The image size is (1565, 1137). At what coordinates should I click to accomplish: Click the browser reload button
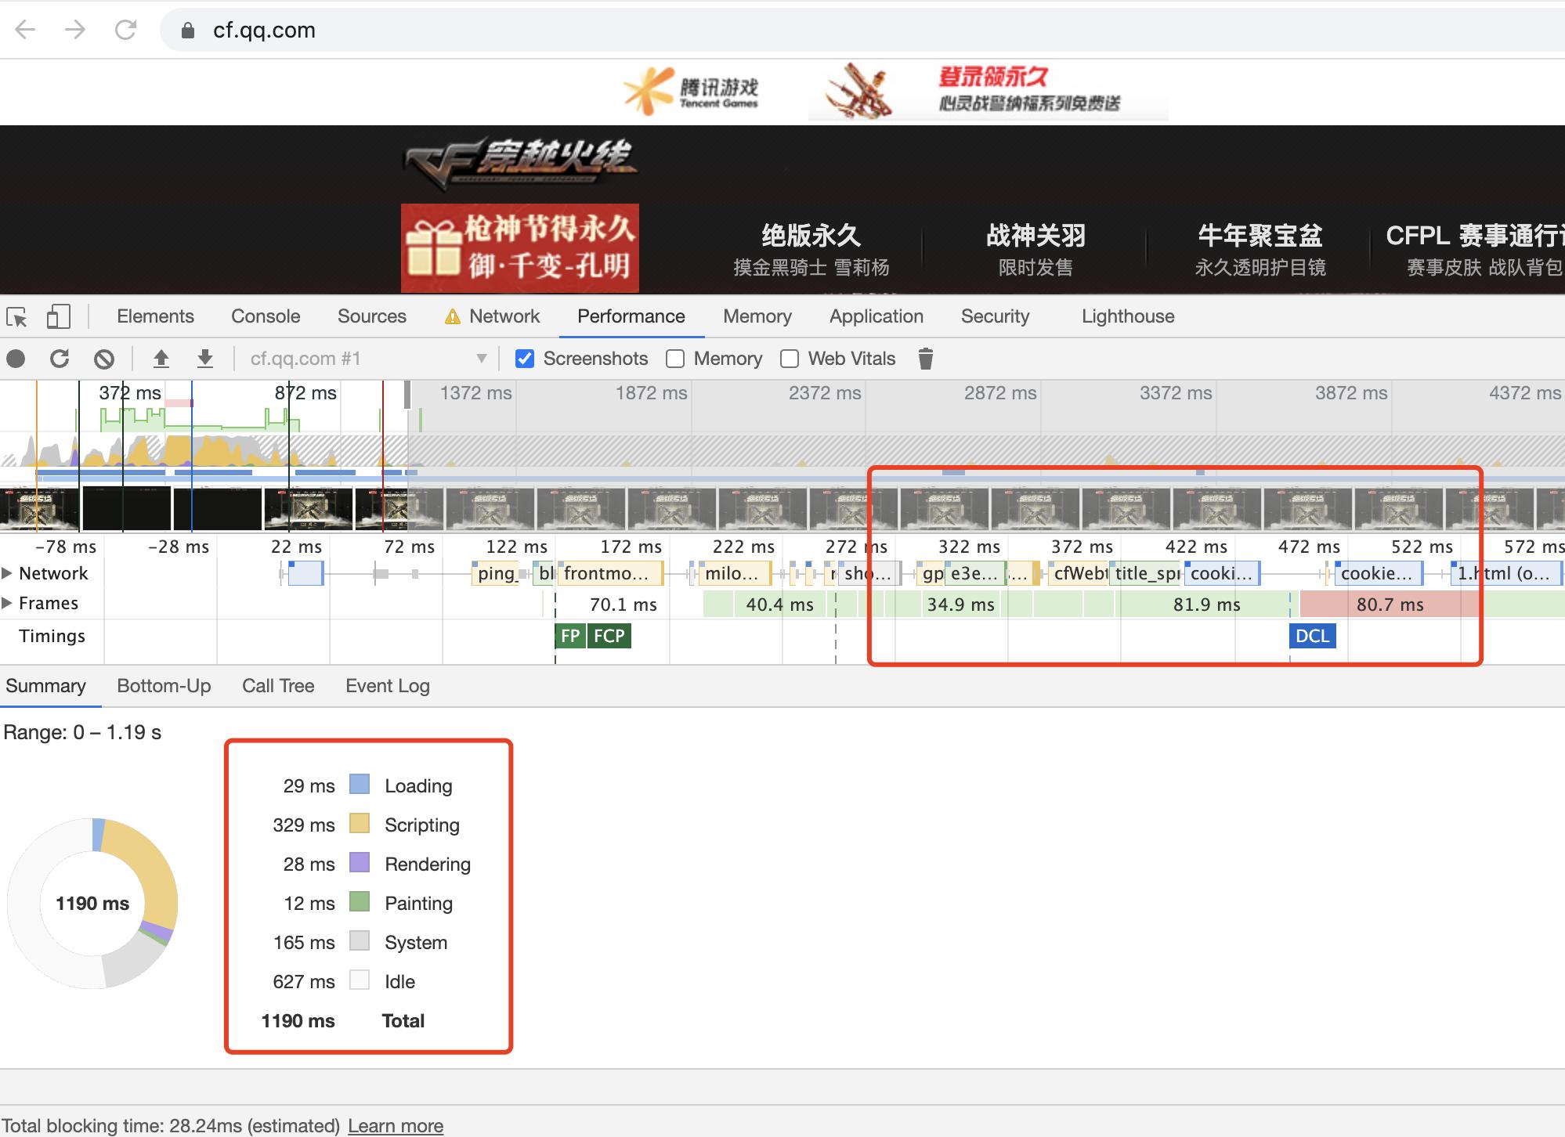(125, 30)
